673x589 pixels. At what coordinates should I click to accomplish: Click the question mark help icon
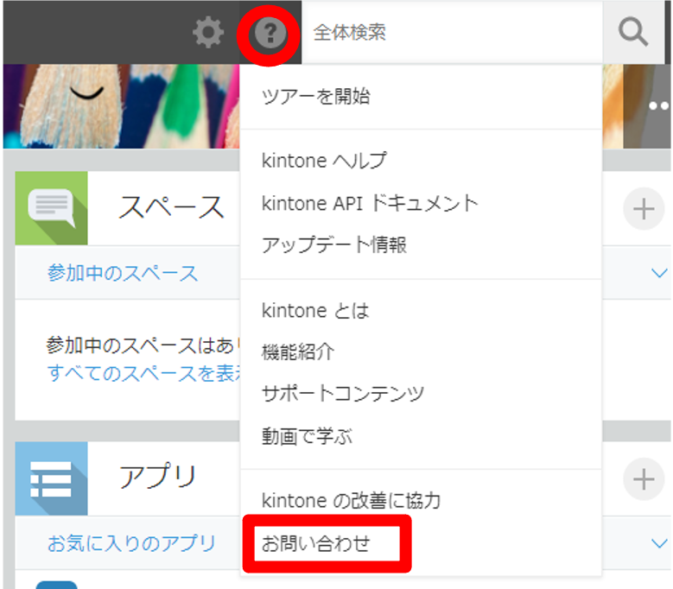tap(270, 33)
